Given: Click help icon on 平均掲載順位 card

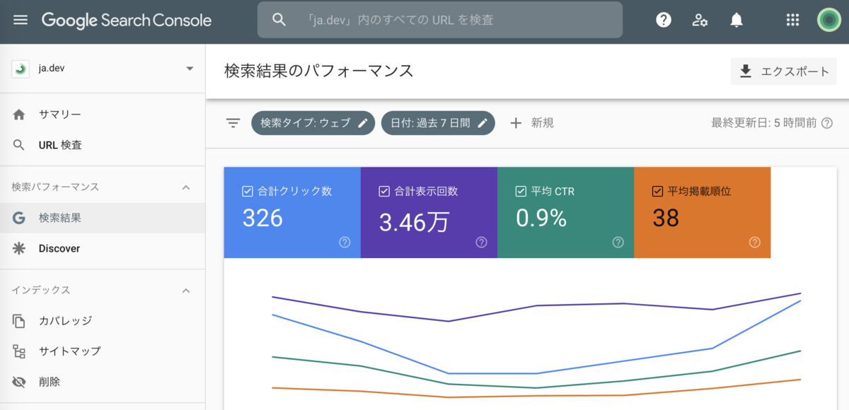Looking at the screenshot, I should pos(755,242).
